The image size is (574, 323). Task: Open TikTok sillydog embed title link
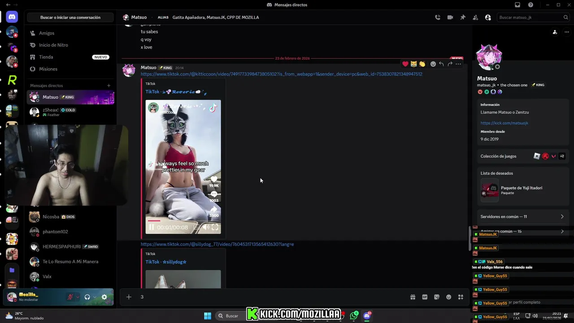tap(166, 262)
